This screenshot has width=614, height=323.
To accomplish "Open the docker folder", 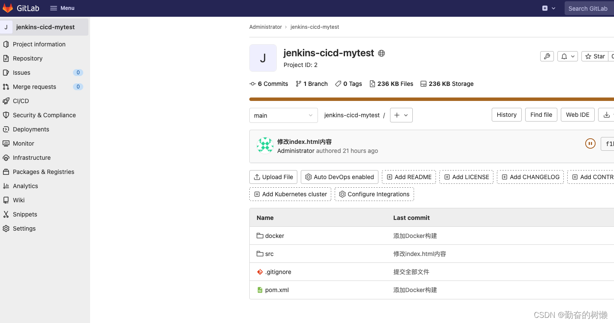I will (275, 236).
